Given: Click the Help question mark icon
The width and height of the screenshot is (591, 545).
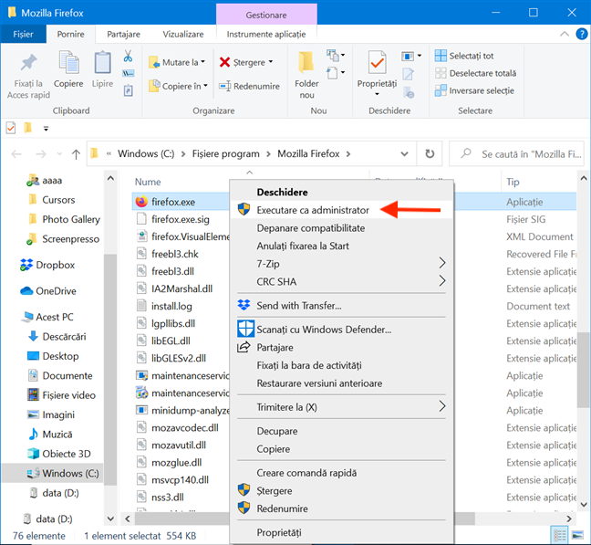Looking at the screenshot, I should [582, 35].
